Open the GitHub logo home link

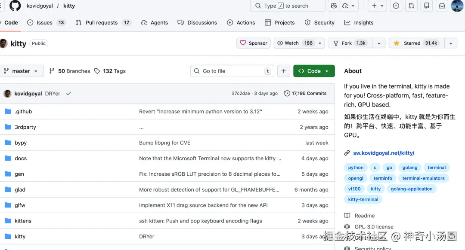coord(15,6)
